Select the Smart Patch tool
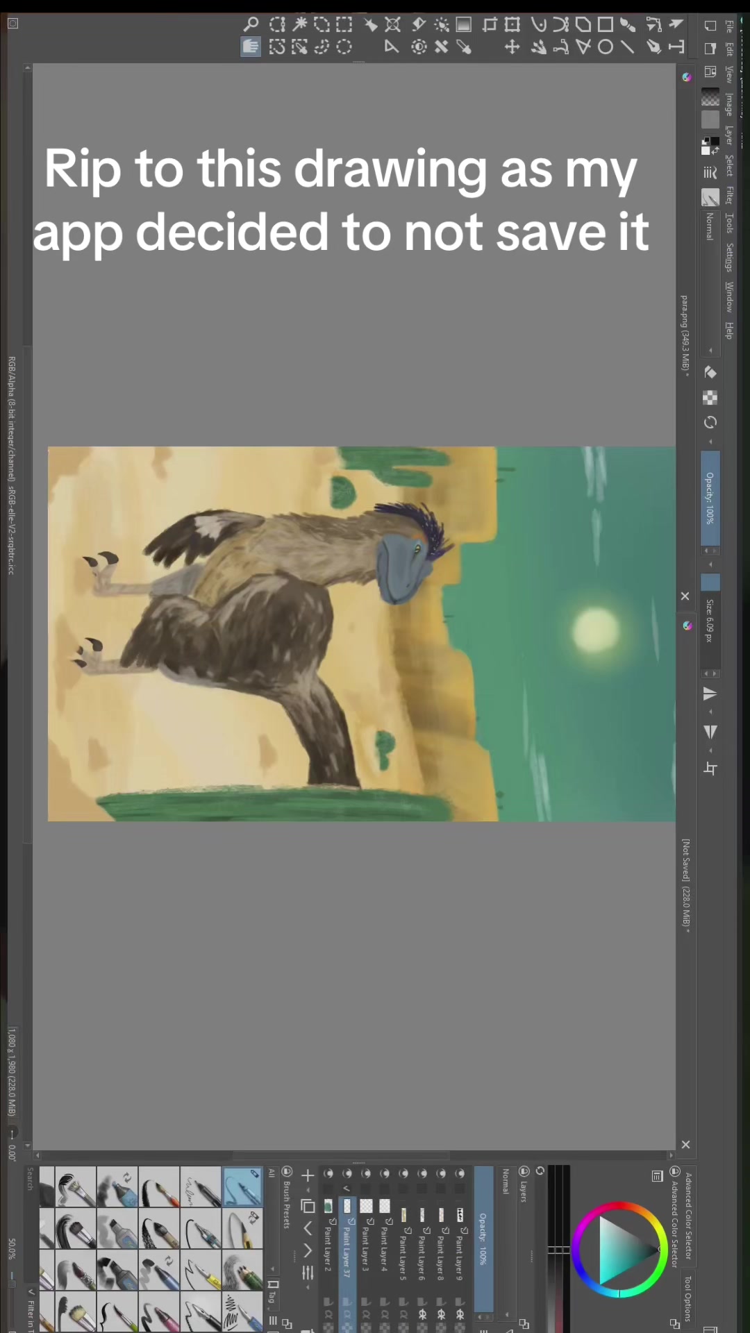750x1333 pixels. coord(441,47)
